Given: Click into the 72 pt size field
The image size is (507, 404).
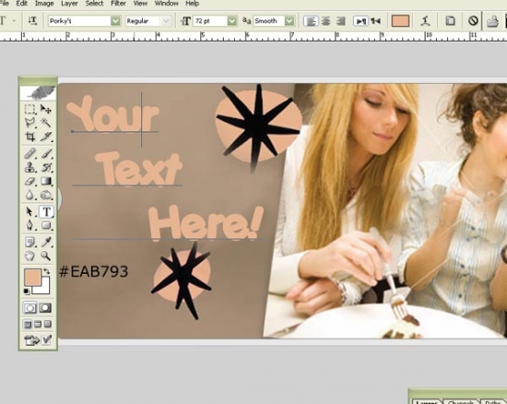Looking at the screenshot, I should coord(210,21).
